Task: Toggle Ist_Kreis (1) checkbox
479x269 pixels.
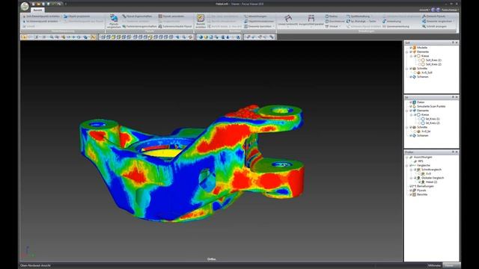Action: [x=419, y=119]
